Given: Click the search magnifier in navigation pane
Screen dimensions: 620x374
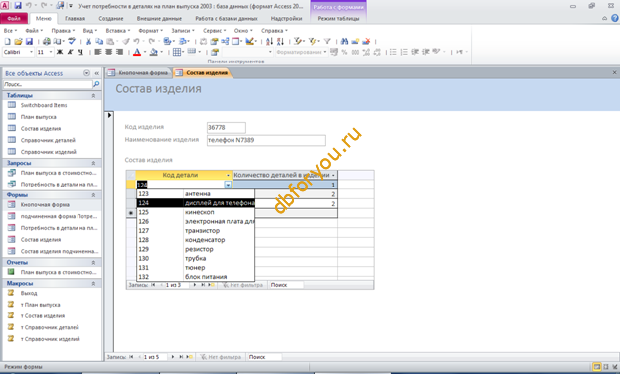Looking at the screenshot, I should tap(96, 84).
